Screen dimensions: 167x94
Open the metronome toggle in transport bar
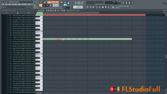click(41, 2)
